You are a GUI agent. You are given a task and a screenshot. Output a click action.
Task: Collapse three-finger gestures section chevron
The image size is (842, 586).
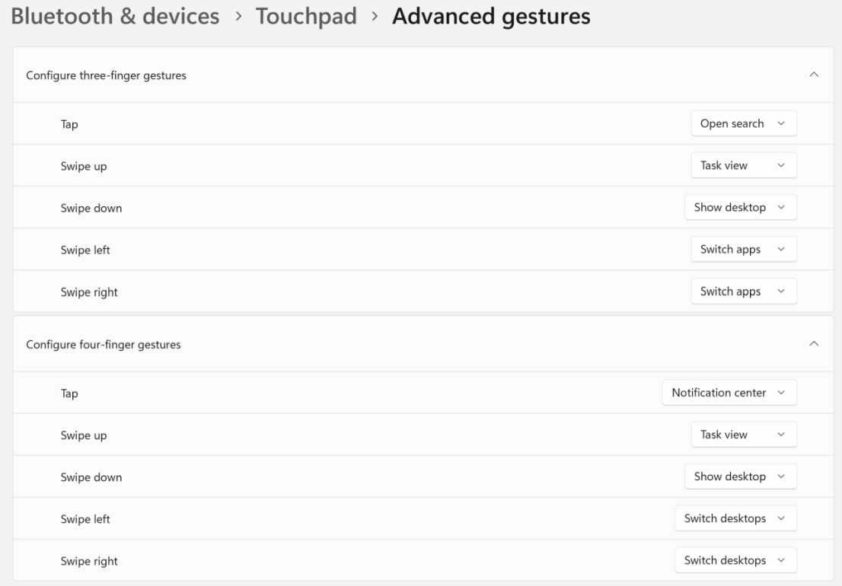[814, 75]
